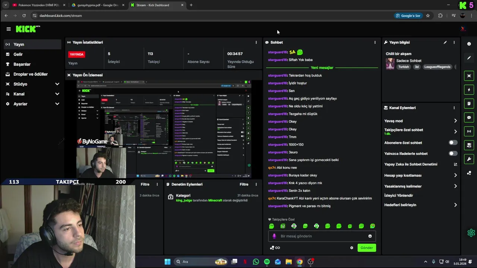Open the hamburger menu beside Kick logo
The image size is (477, 268).
click(8, 29)
